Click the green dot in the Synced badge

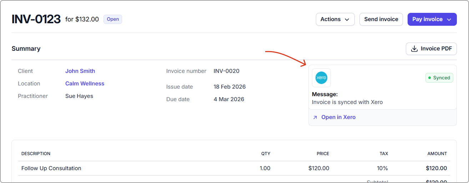[430, 78]
